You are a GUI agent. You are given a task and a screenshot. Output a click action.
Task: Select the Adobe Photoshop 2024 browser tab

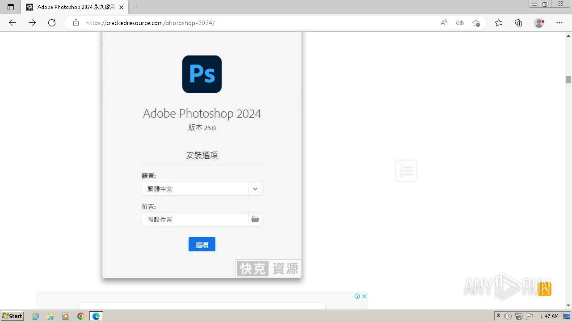[x=75, y=7]
